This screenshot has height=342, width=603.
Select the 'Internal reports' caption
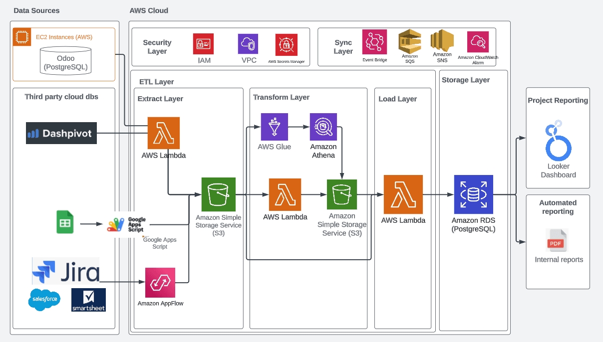click(559, 259)
